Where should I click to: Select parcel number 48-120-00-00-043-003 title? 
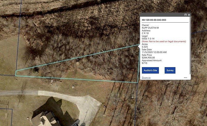(154, 20)
